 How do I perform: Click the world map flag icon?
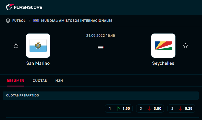click(x=36, y=21)
